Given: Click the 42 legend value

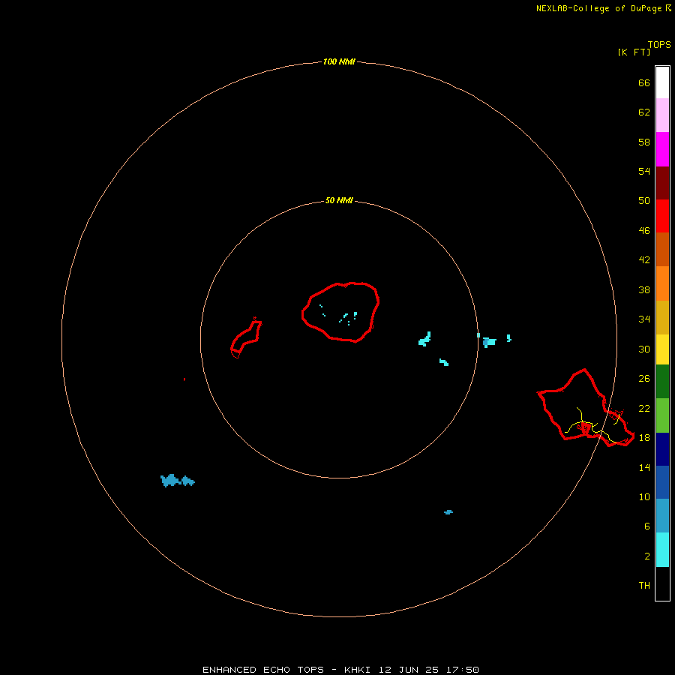Looking at the screenshot, I should tap(644, 260).
